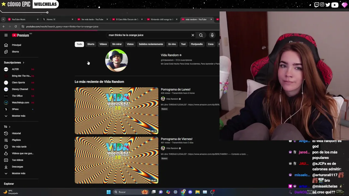Clear the search box with the X
Image resolution: width=349 pixels, height=196 pixels.
point(193,35)
